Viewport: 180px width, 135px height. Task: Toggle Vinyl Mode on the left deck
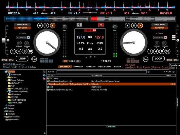[x=22, y=25]
